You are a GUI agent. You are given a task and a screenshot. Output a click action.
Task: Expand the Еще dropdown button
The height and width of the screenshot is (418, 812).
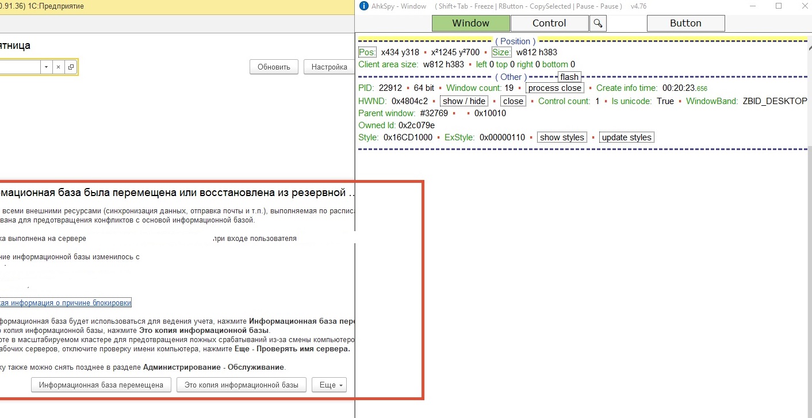[330, 385]
